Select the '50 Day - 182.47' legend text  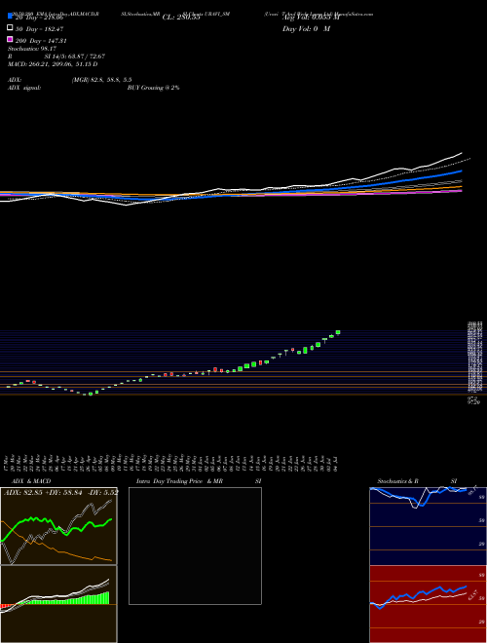[x=40, y=29]
